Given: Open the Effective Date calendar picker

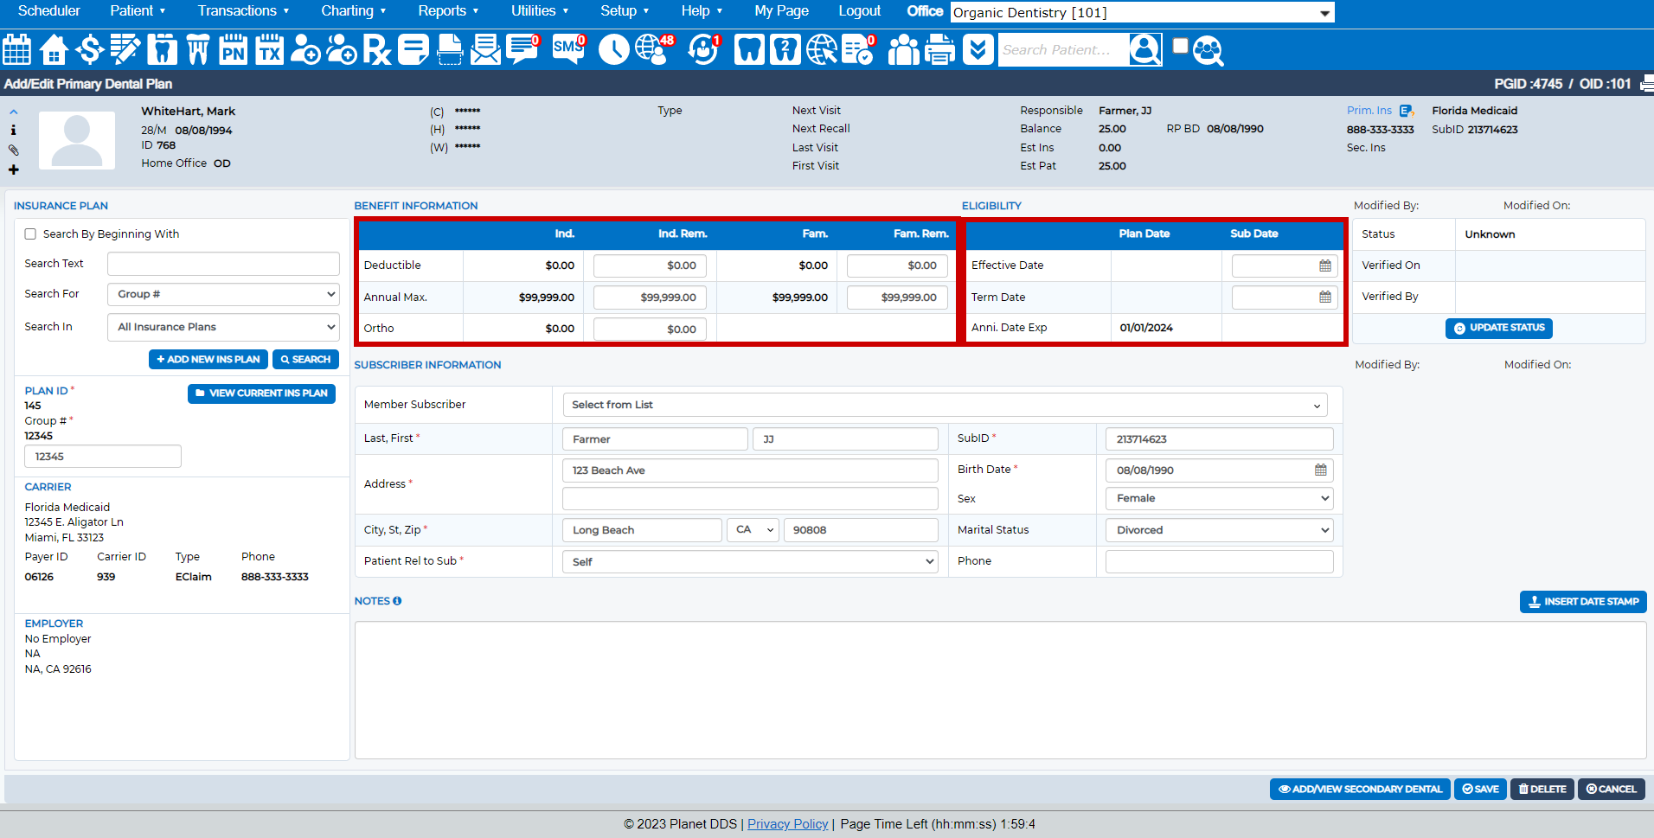Looking at the screenshot, I should 1324,265.
